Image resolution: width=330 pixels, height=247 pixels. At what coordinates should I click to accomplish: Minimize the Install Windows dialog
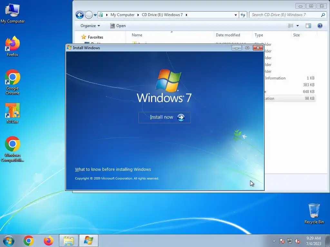237,48
